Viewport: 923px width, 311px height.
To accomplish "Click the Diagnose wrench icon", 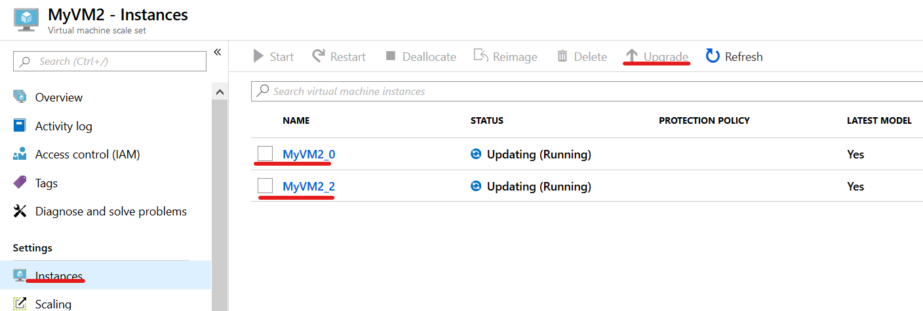I will [x=20, y=211].
